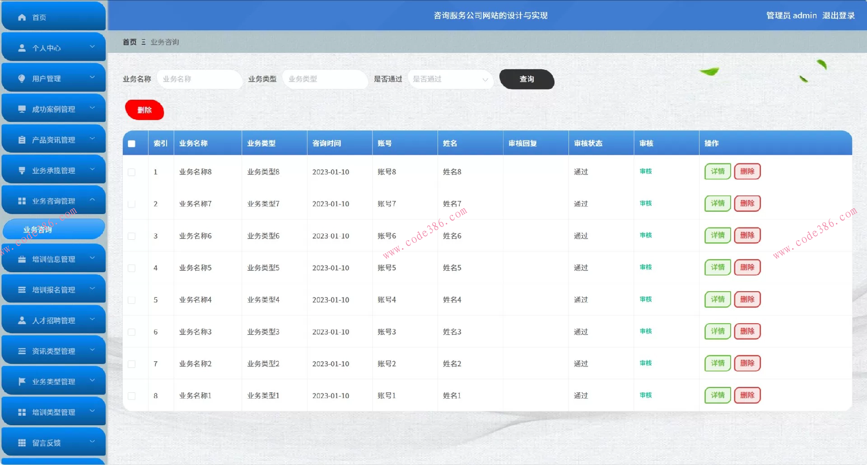Click inside the 业务名称 input field
867x465 pixels.
[199, 79]
